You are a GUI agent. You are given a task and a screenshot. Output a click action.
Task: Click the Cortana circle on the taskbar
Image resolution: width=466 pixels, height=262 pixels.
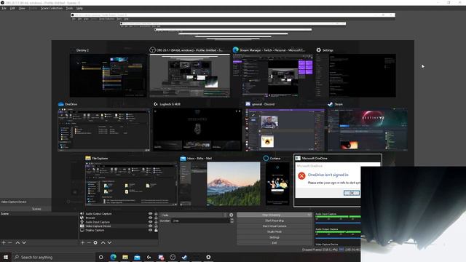101,257
